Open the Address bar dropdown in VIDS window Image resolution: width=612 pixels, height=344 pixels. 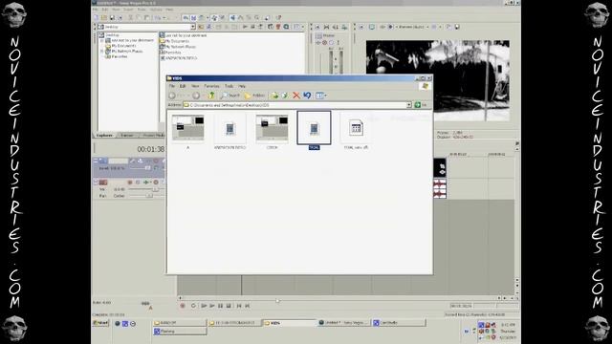[408, 105]
